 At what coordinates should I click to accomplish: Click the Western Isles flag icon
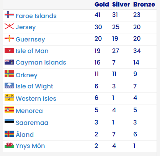[9, 98]
